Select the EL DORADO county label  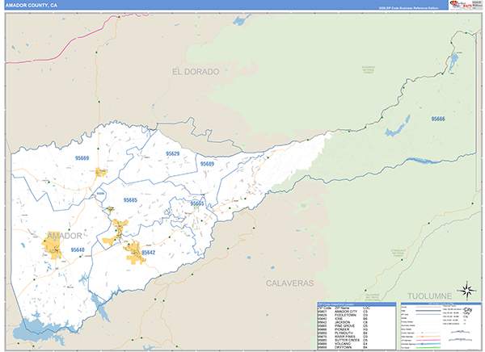tap(196, 72)
